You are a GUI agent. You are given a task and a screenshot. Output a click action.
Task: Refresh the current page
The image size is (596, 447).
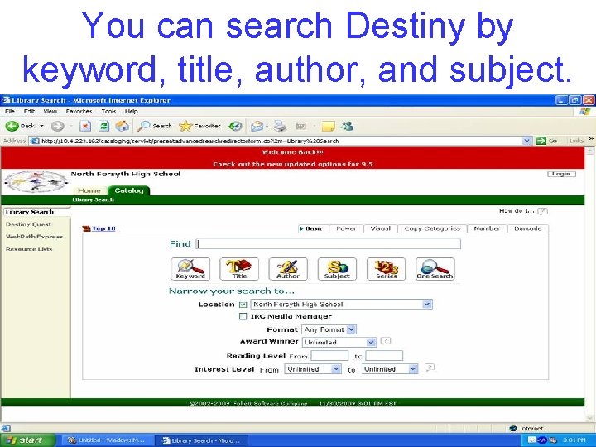pos(103,126)
